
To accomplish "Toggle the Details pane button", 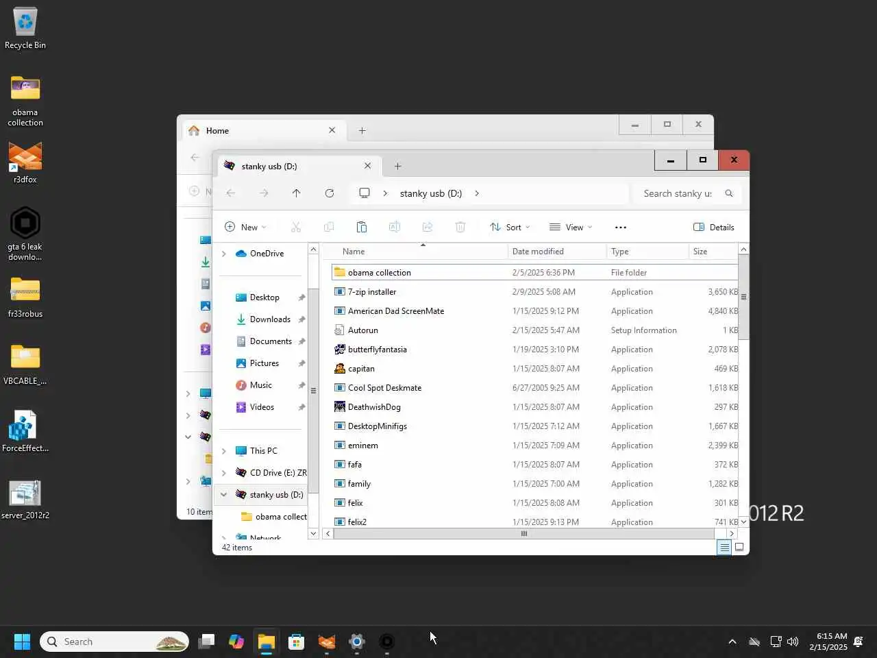I will click(714, 227).
